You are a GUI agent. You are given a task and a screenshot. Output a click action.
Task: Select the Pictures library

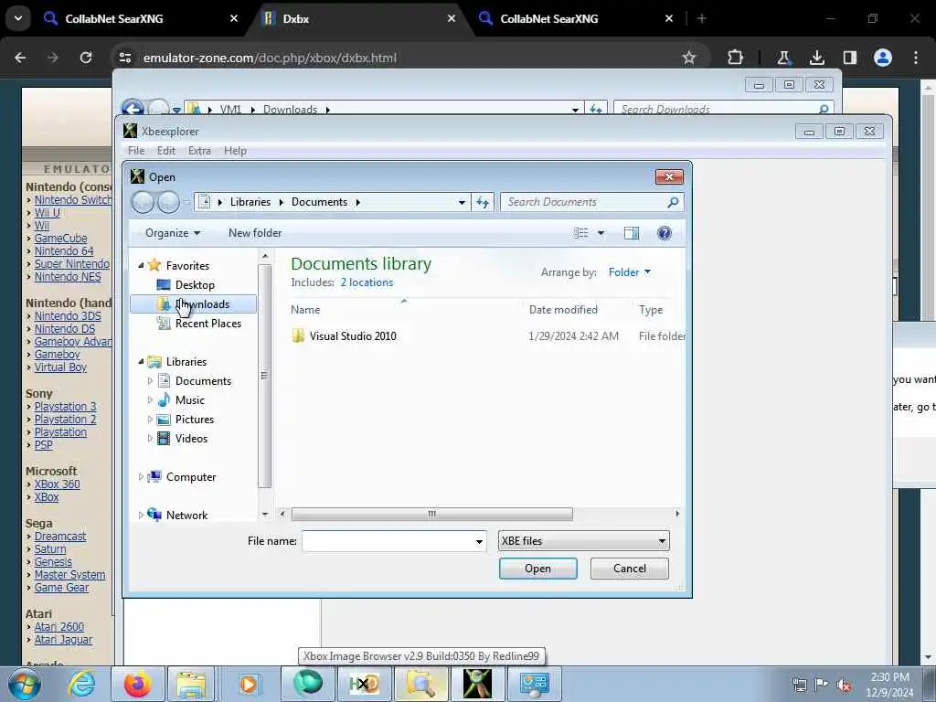pos(194,419)
